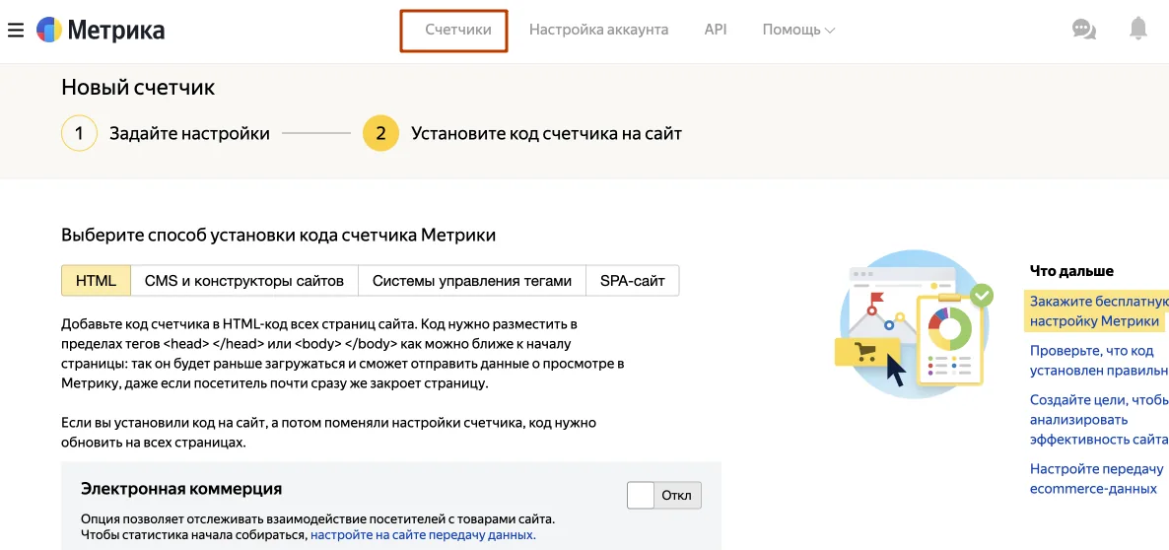Open the Счетчики tab
The image size is (1169, 550).
[x=457, y=30]
